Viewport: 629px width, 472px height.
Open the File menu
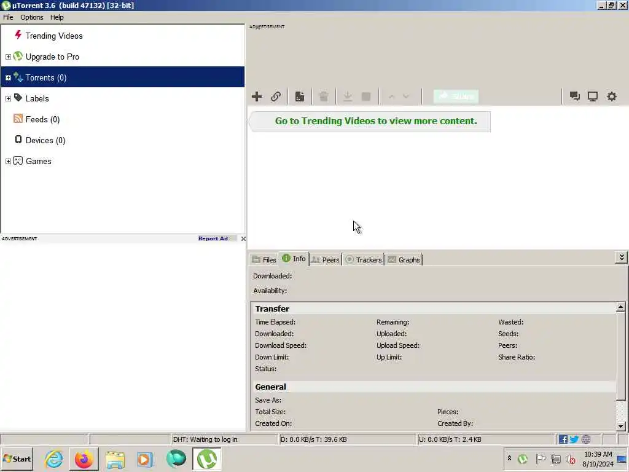click(x=8, y=17)
